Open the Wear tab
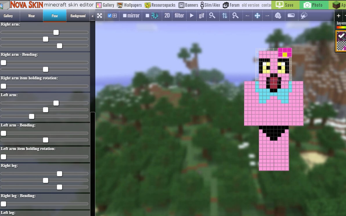This screenshot has width=346, height=216. pyautogui.click(x=32, y=16)
